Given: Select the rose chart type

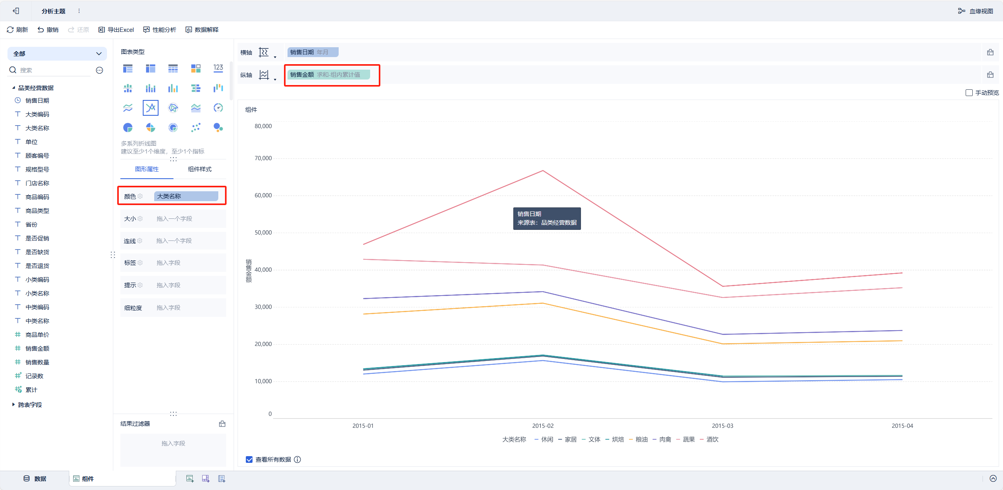Looking at the screenshot, I should click(x=151, y=128).
